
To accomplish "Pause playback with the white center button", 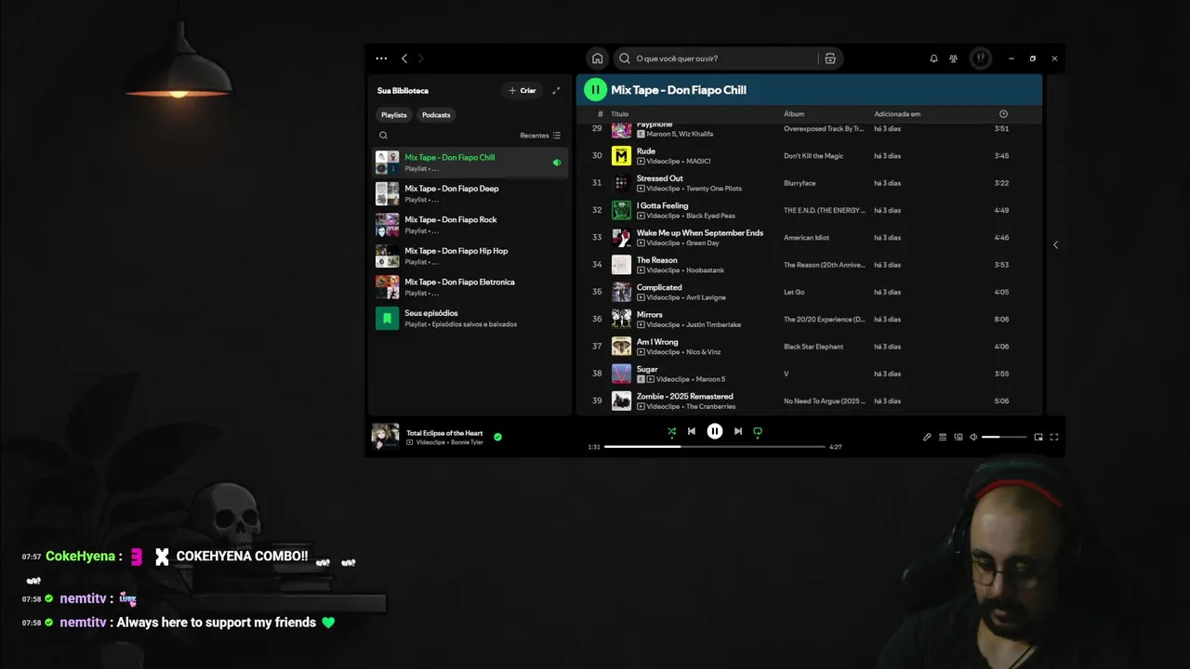I will click(714, 431).
